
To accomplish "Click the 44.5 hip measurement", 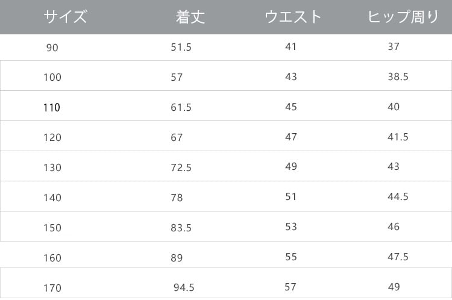I will [x=398, y=196].
